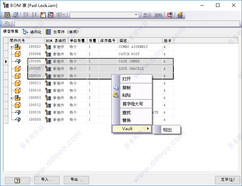Click the sheet metal icon for row 100016
Image resolution: width=242 pixels, height=186 pixels.
point(18,112)
